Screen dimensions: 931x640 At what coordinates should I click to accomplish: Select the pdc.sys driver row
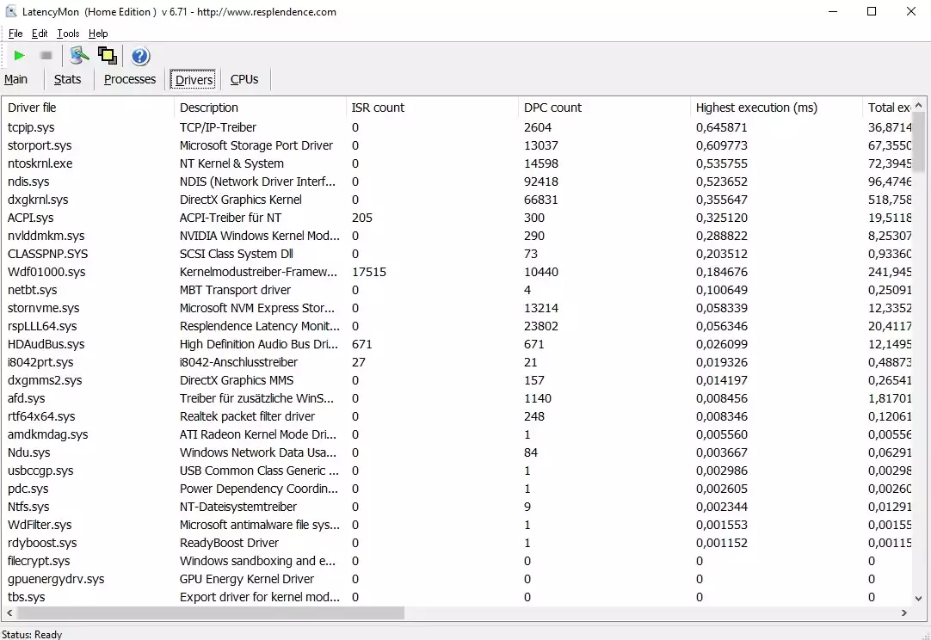tap(457, 489)
